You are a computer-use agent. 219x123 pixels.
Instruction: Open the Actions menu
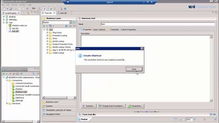click(14, 5)
